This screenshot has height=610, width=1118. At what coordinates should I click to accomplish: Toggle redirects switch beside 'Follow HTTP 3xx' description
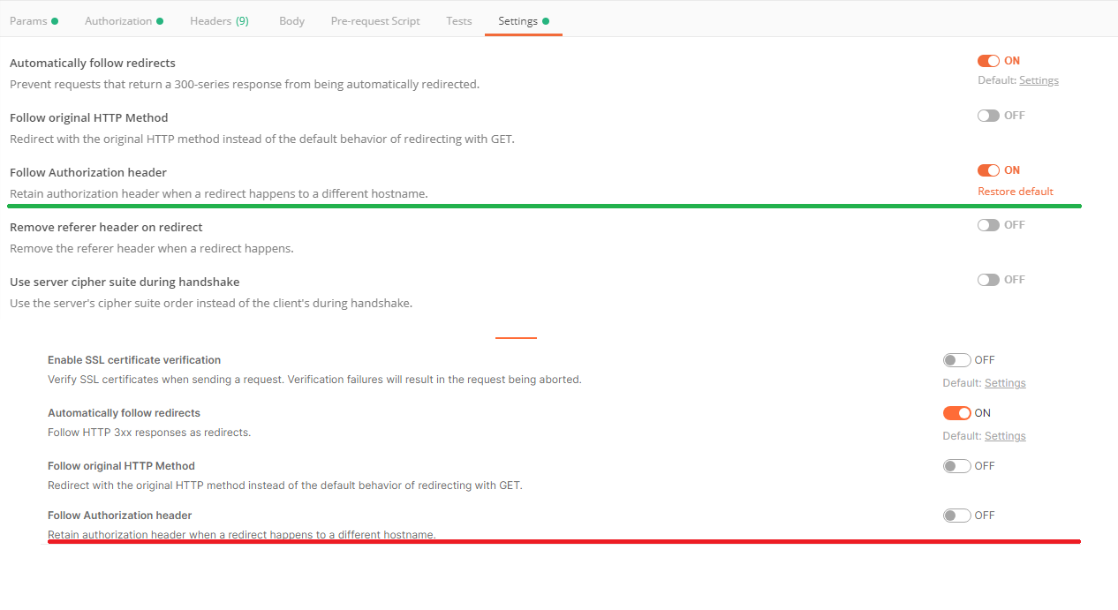click(957, 413)
